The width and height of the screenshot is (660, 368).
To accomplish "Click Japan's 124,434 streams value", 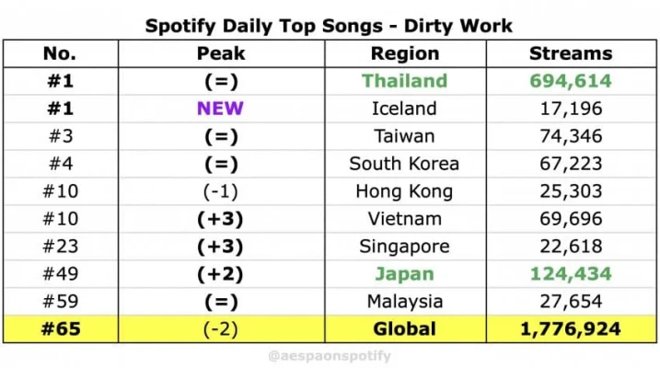I will point(571,274).
